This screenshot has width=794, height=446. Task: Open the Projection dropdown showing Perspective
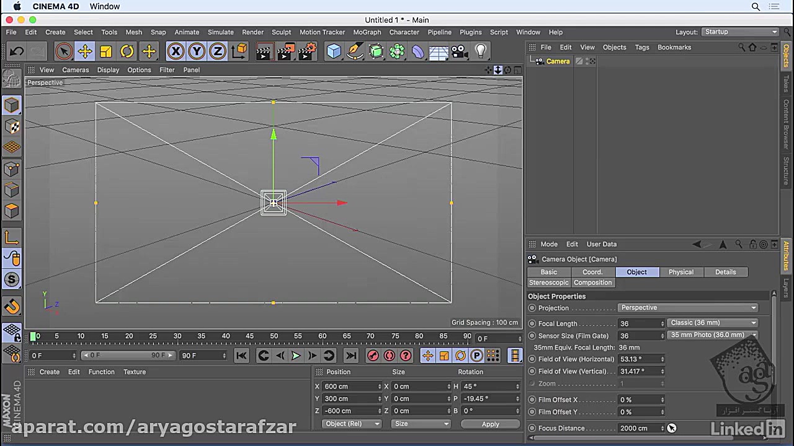point(687,307)
